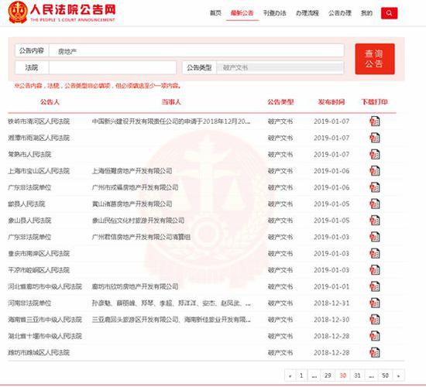Open 黄山徽嘉房地产开发有限公司 party entry

click(132, 204)
